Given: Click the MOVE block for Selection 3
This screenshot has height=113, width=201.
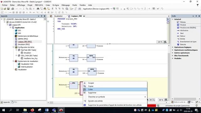Looking at the screenshot, I should coord(92,72).
